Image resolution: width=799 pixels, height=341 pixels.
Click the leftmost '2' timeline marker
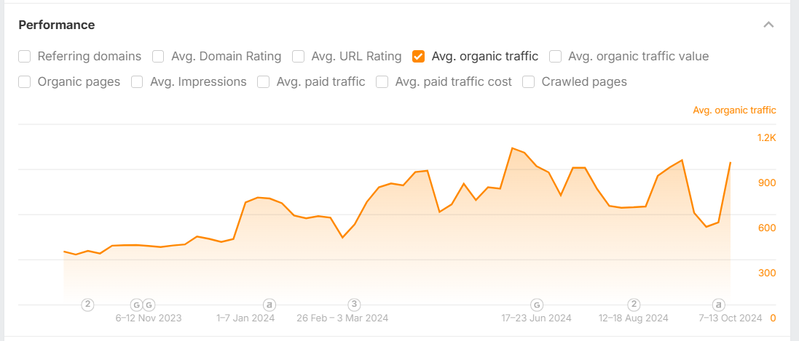[x=88, y=305]
